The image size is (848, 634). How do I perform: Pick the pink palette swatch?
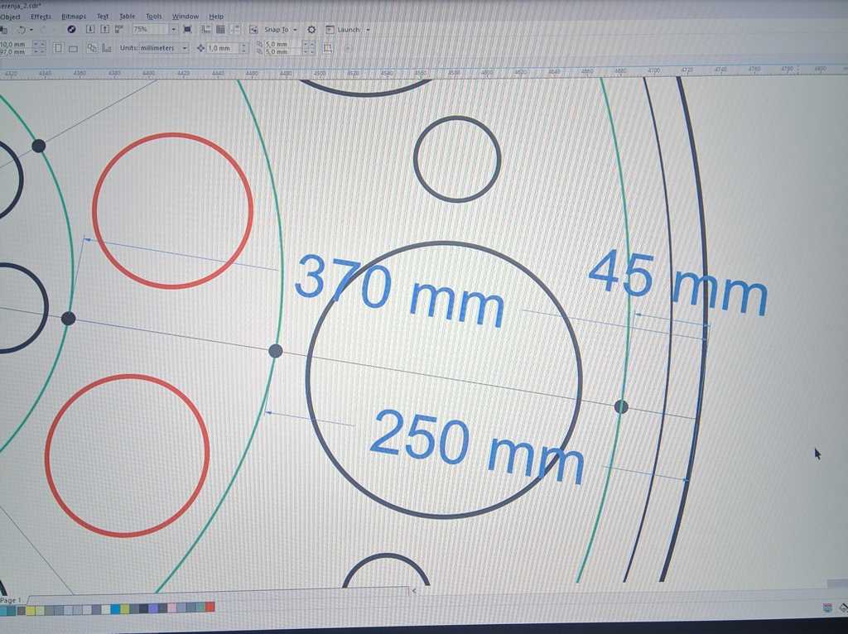[x=172, y=608]
